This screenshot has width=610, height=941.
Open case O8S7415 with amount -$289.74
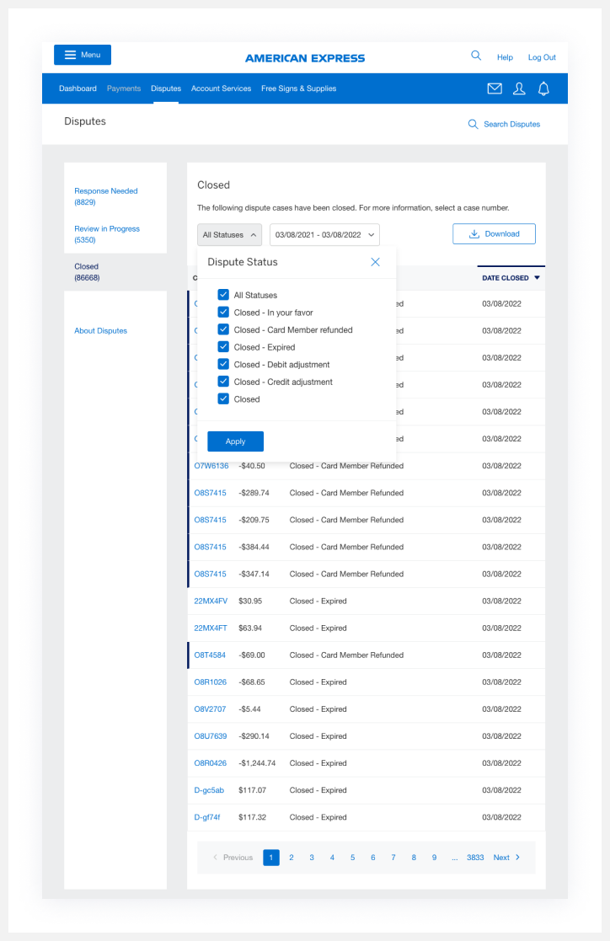point(210,493)
